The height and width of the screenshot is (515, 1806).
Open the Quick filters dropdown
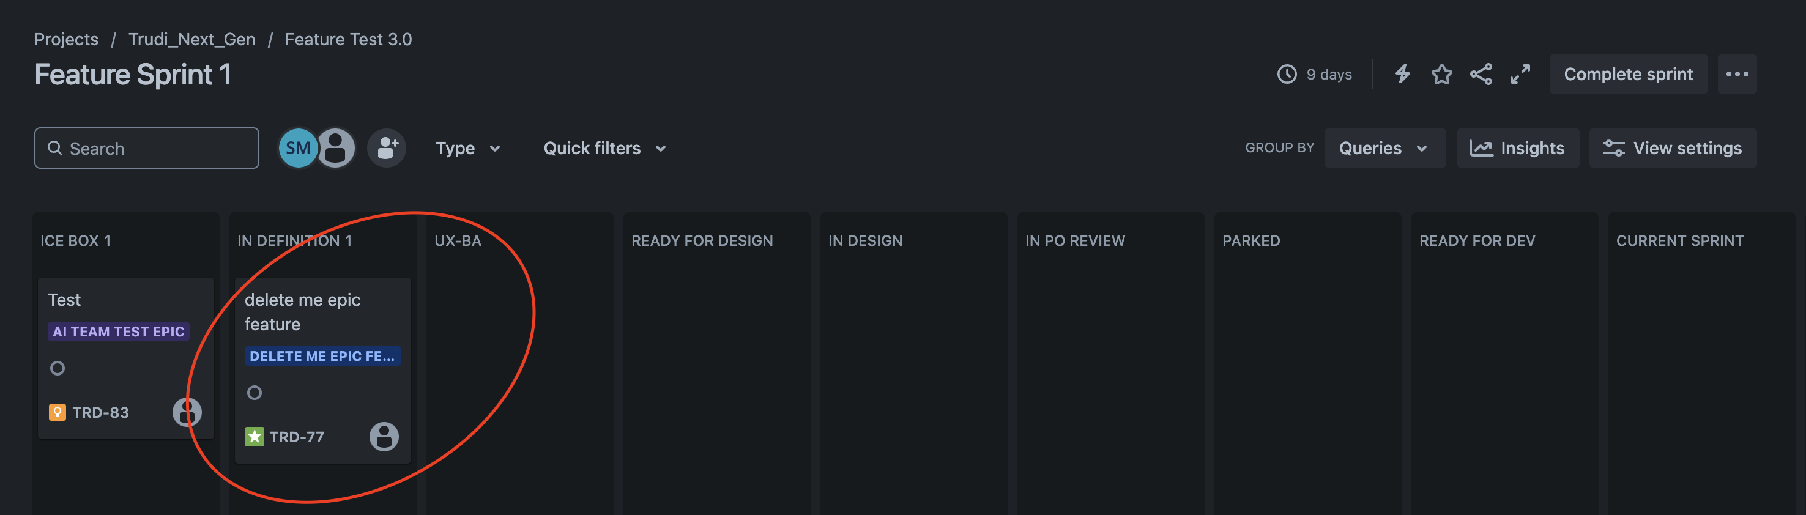(604, 148)
